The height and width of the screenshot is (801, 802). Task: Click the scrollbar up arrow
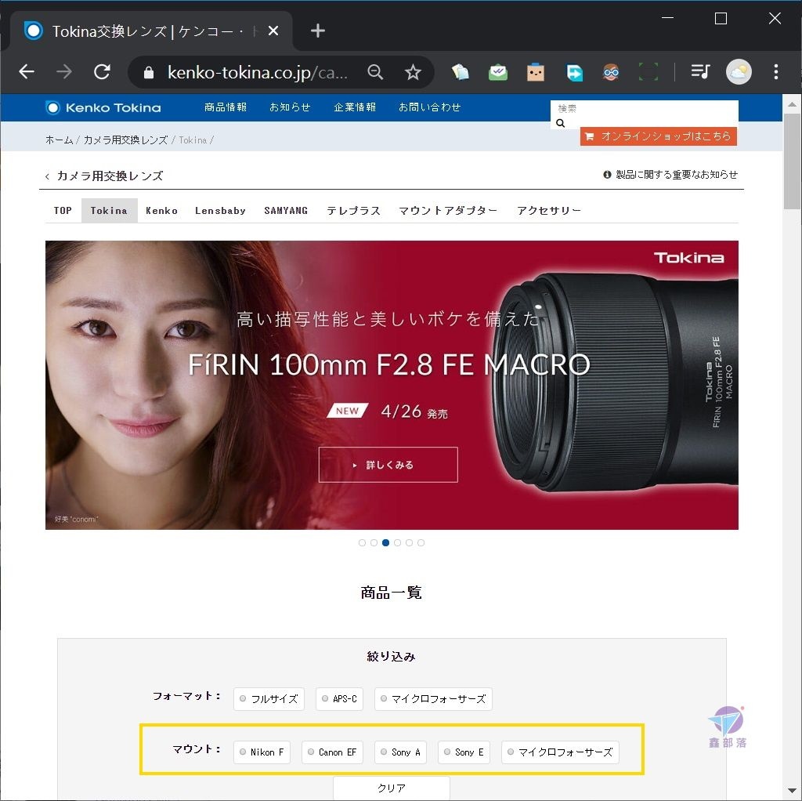793,104
